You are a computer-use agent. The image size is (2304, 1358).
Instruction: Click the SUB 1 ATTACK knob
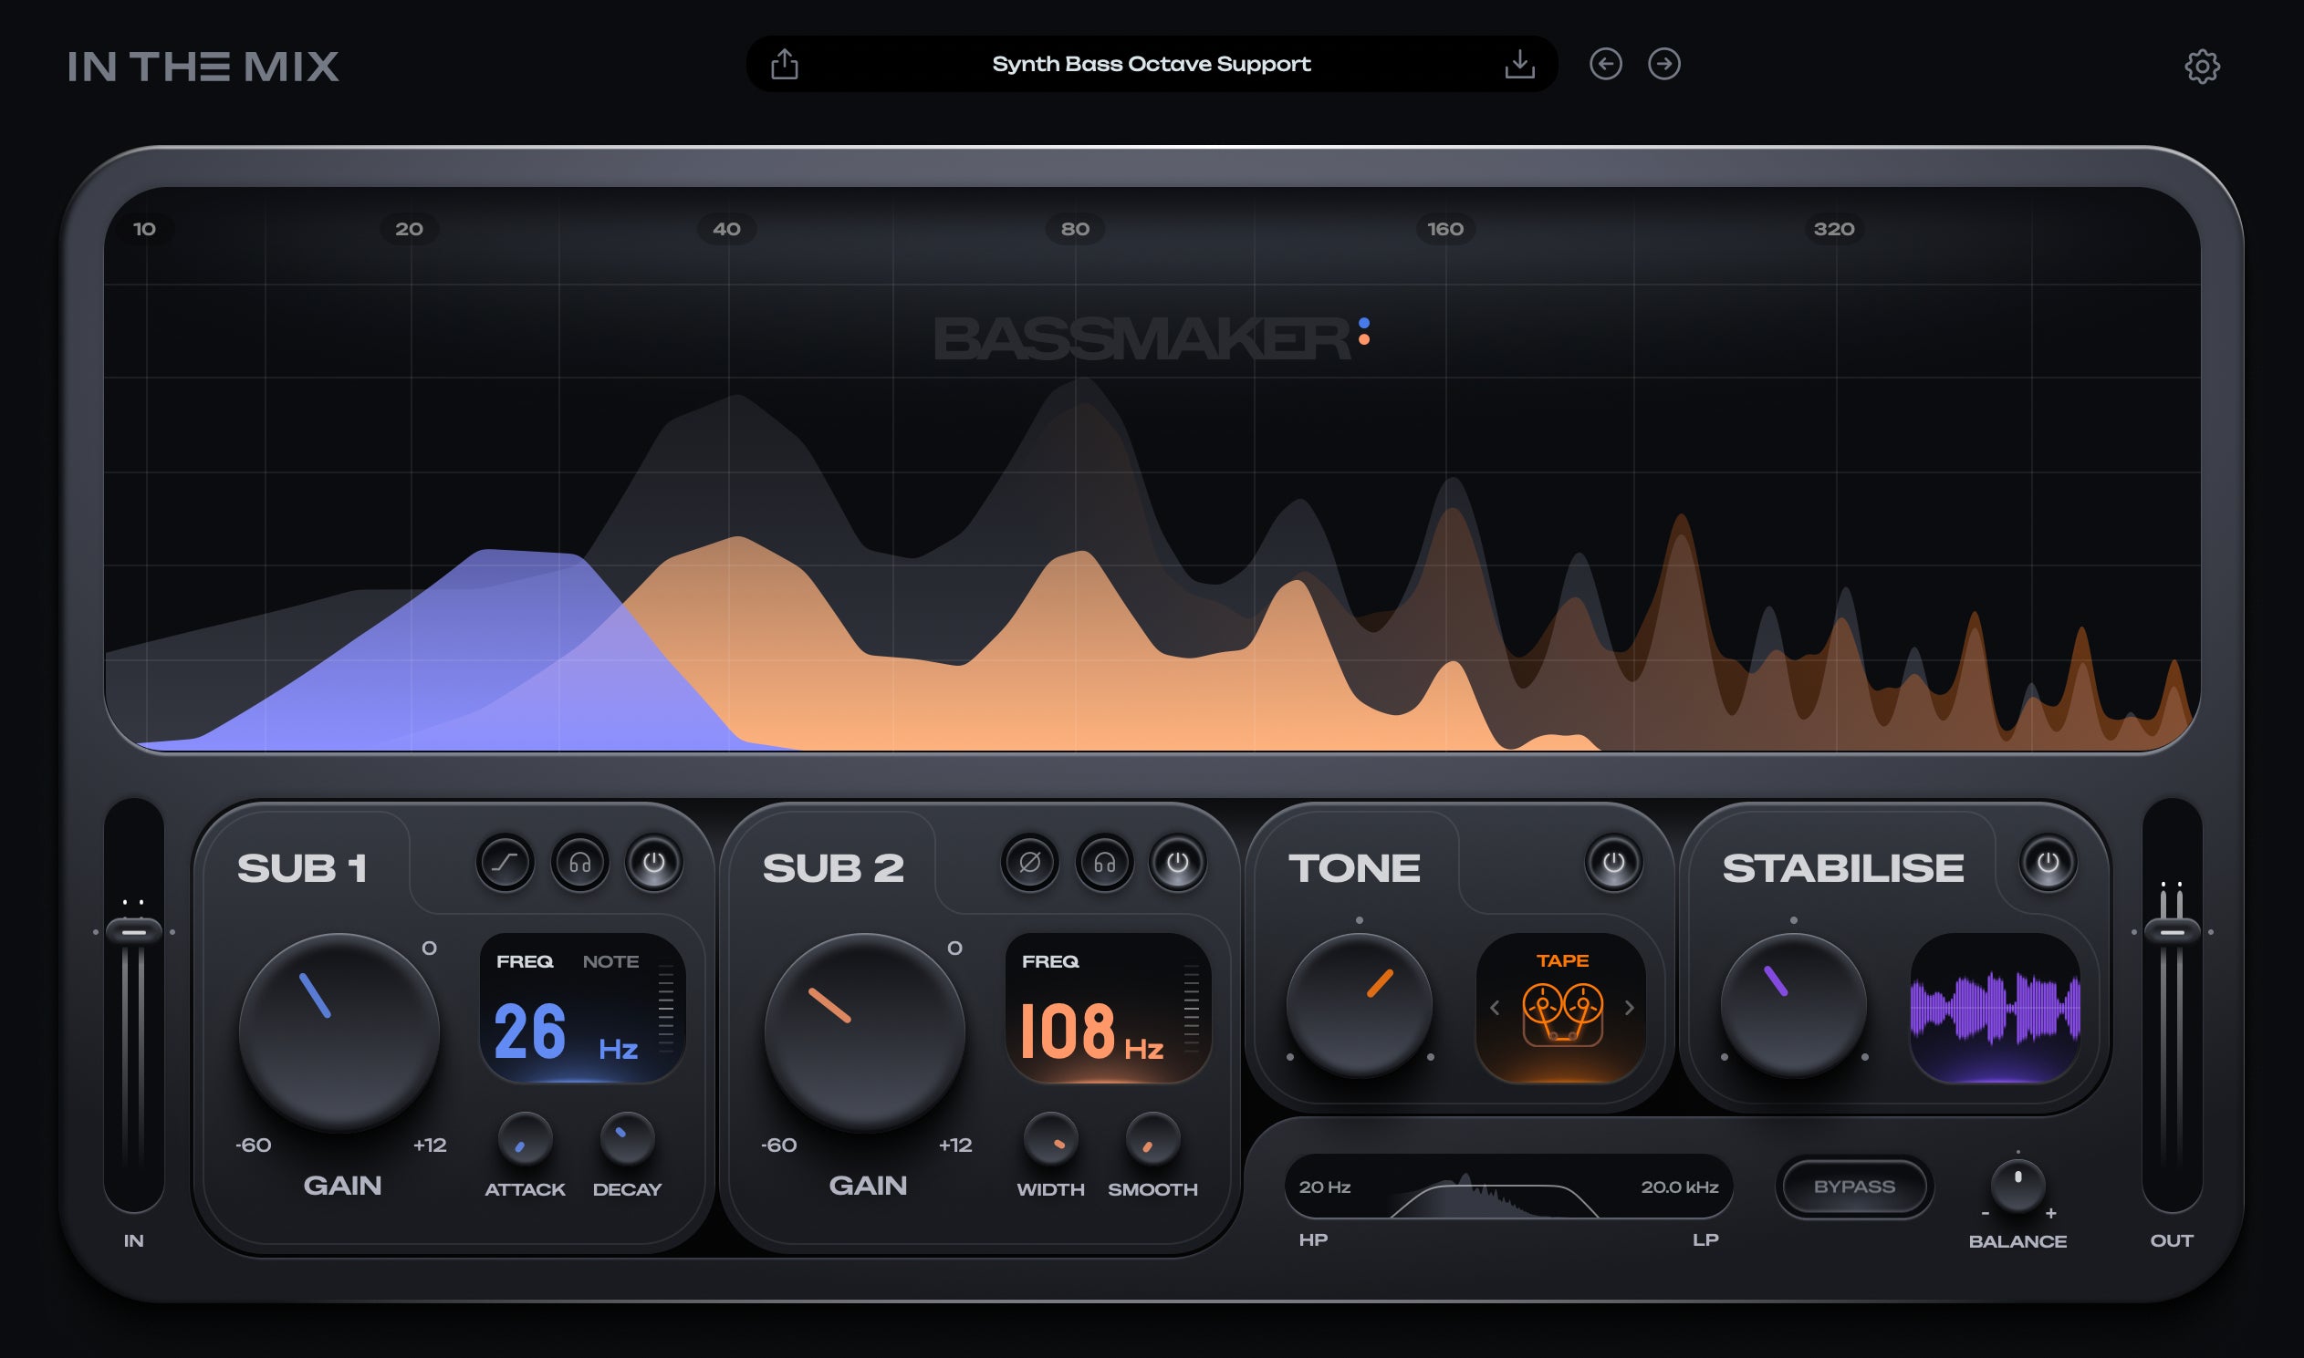point(525,1139)
